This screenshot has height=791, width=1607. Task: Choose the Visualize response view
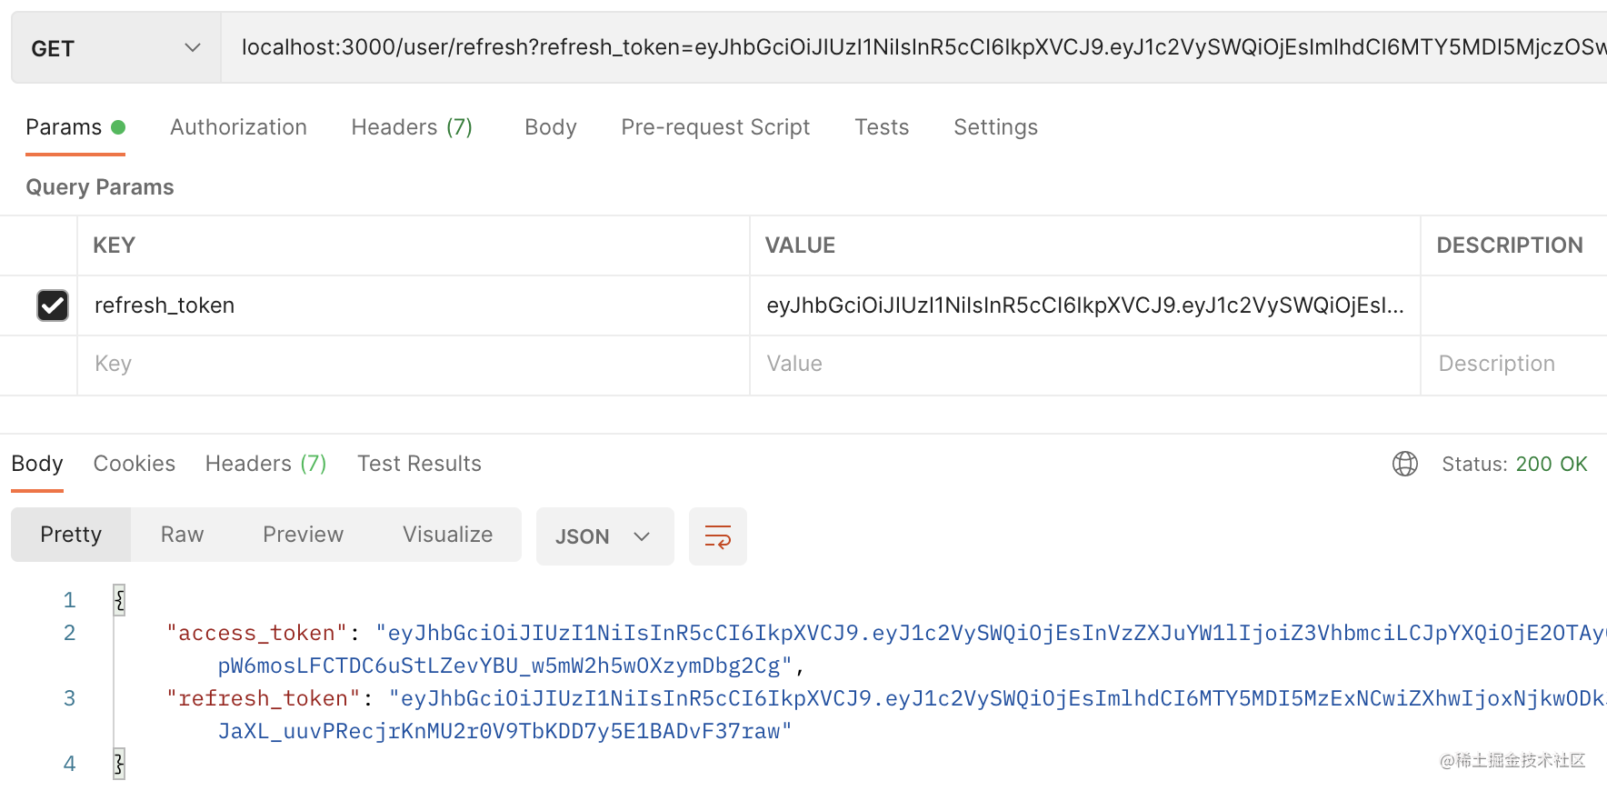click(447, 535)
